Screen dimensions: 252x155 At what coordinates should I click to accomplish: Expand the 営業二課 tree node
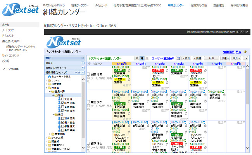pyautogui.click(x=50, y=134)
